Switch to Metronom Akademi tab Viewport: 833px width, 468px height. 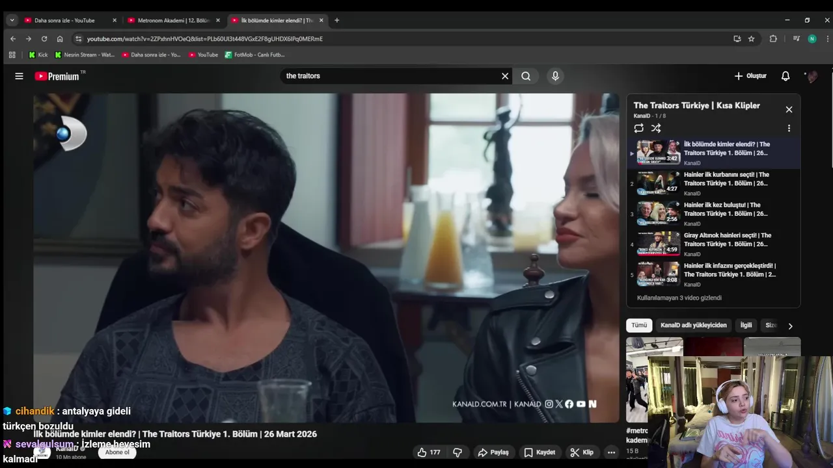click(174, 20)
